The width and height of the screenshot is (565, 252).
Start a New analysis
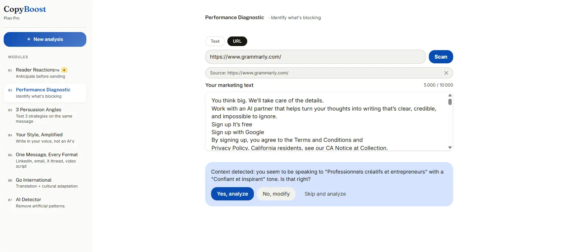coord(45,39)
